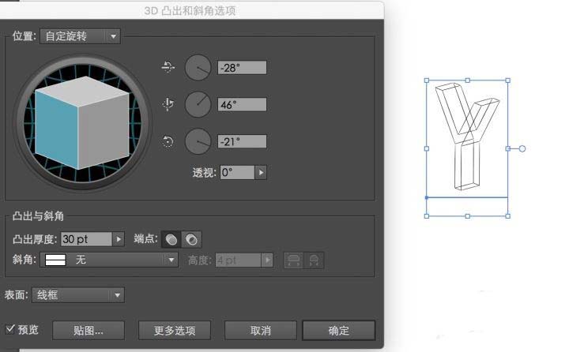Open the 透视 perspective slider arrow
The width and height of the screenshot is (569, 352).
tap(261, 173)
